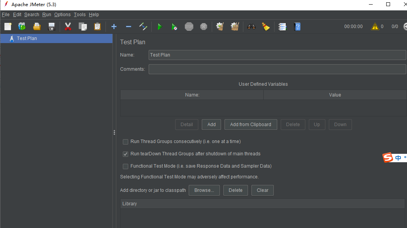Image resolution: width=407 pixels, height=228 pixels.
Task: Click Start no pauses icon
Action: point(174,27)
